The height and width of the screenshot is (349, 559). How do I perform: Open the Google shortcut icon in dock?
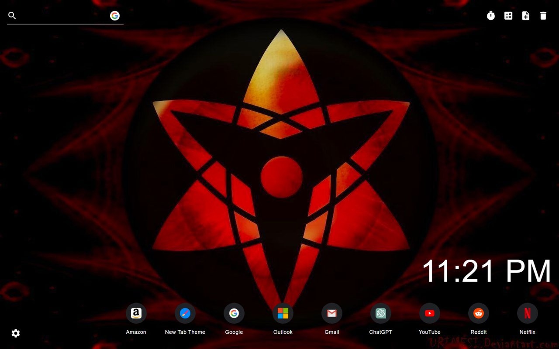(x=234, y=313)
